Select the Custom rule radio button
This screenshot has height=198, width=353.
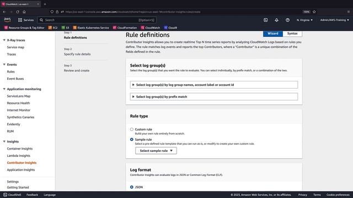[132, 129]
